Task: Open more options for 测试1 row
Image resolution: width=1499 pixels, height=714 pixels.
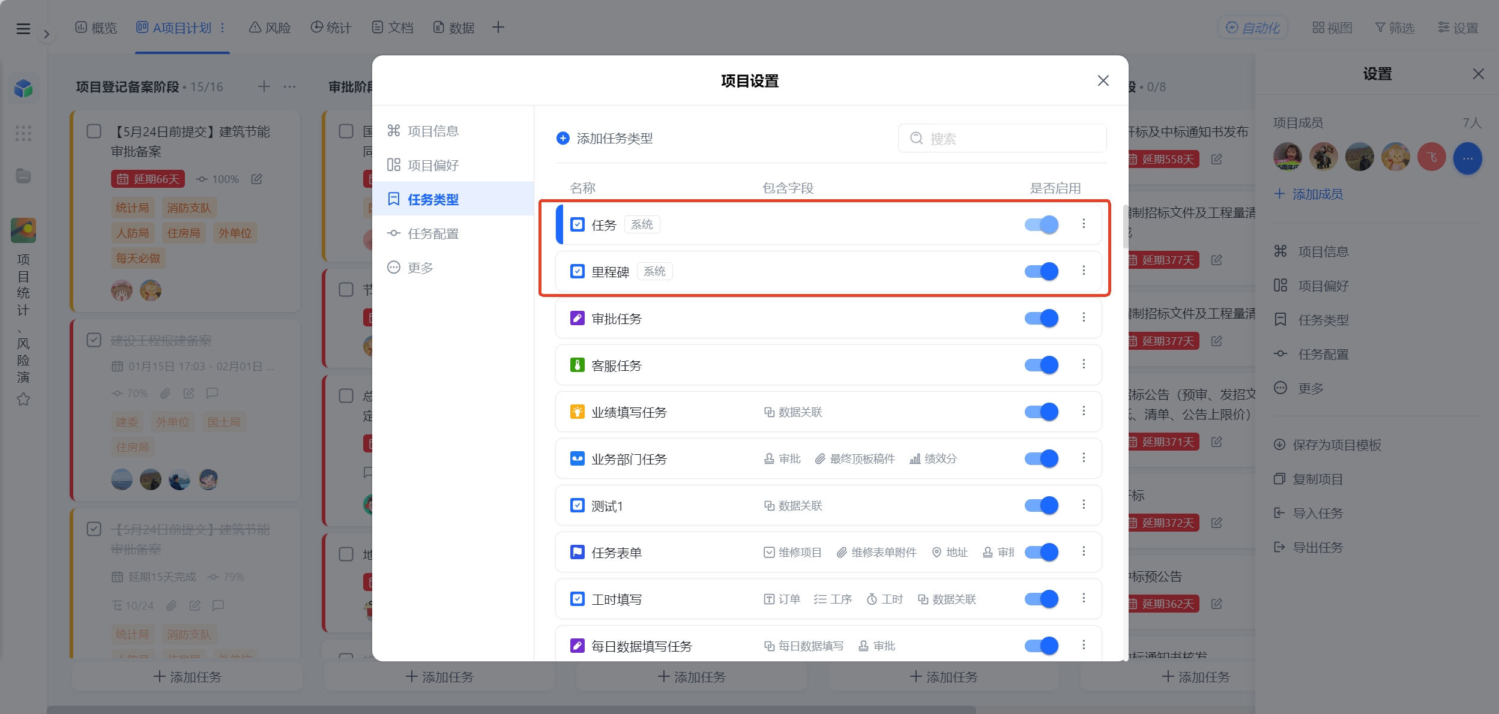Action: pos(1084,505)
